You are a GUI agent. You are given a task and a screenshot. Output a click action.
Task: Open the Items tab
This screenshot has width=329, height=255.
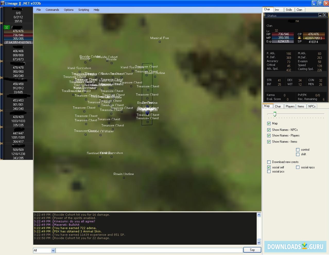[301, 106]
